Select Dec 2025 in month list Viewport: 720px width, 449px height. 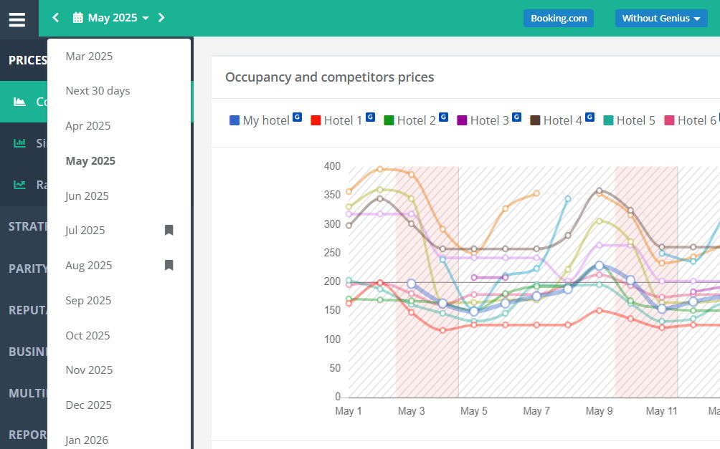pos(89,405)
